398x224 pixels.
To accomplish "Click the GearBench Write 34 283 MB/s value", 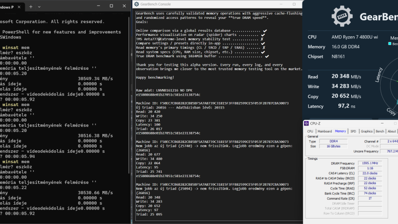I will pyautogui.click(x=346, y=86).
